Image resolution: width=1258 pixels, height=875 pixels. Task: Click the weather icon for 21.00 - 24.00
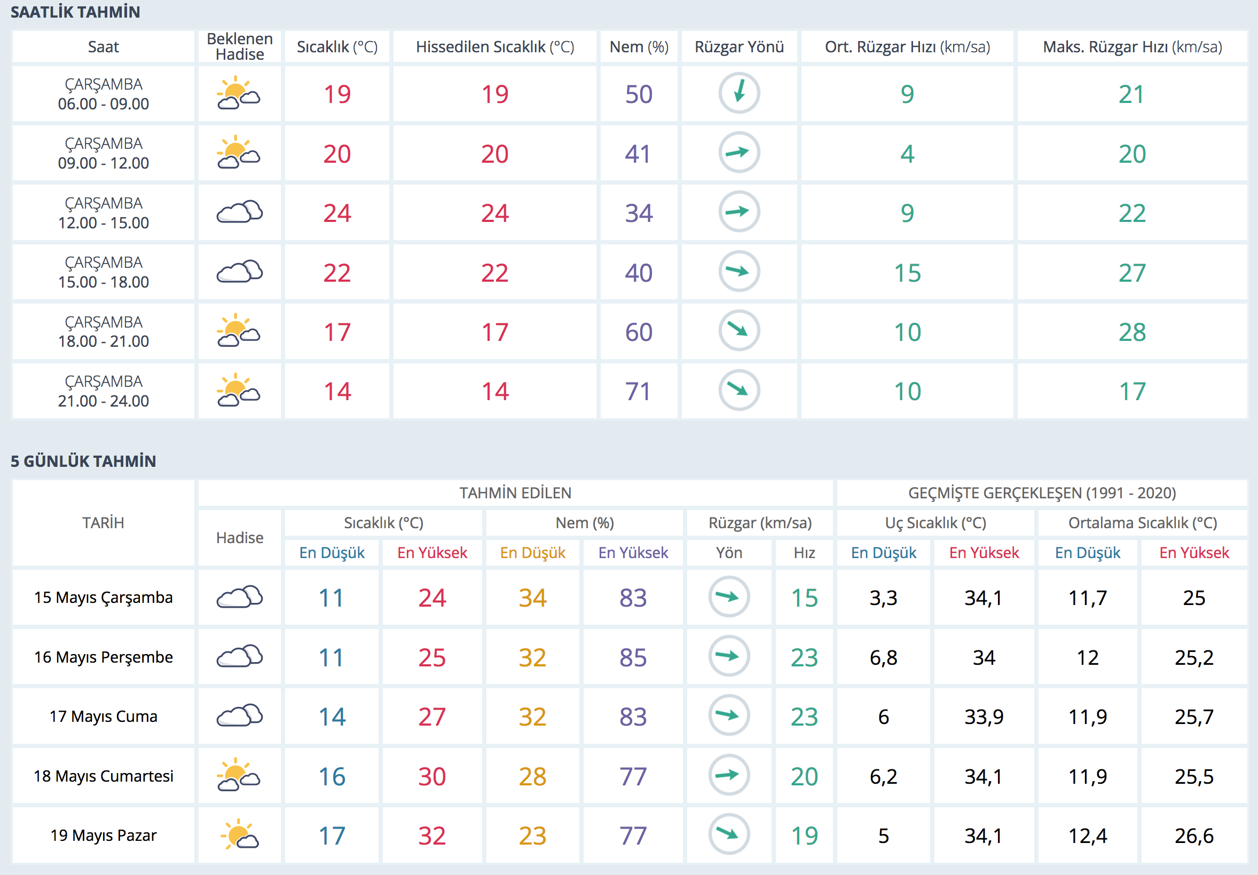click(x=239, y=391)
